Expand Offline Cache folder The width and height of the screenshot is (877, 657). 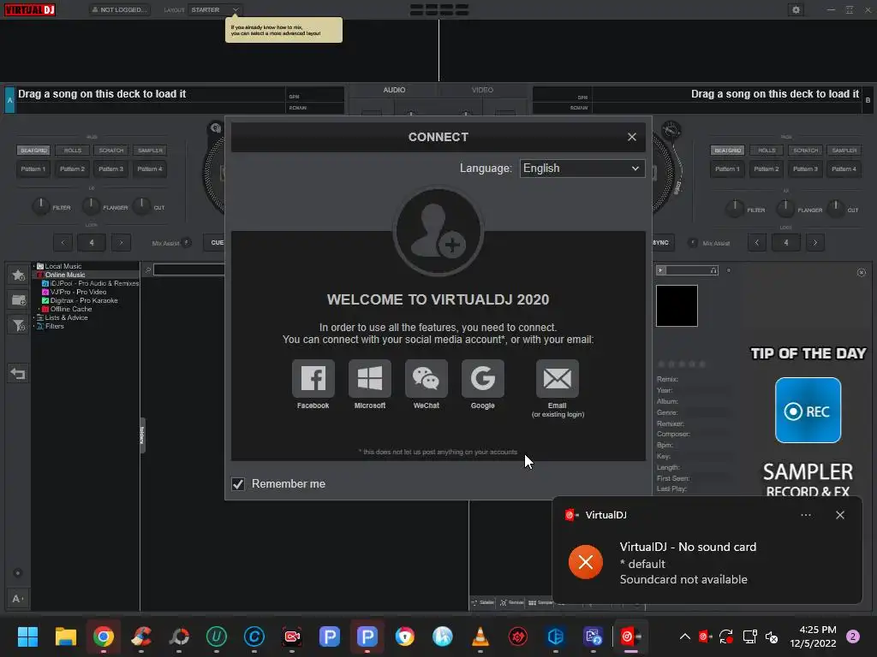pos(39,309)
